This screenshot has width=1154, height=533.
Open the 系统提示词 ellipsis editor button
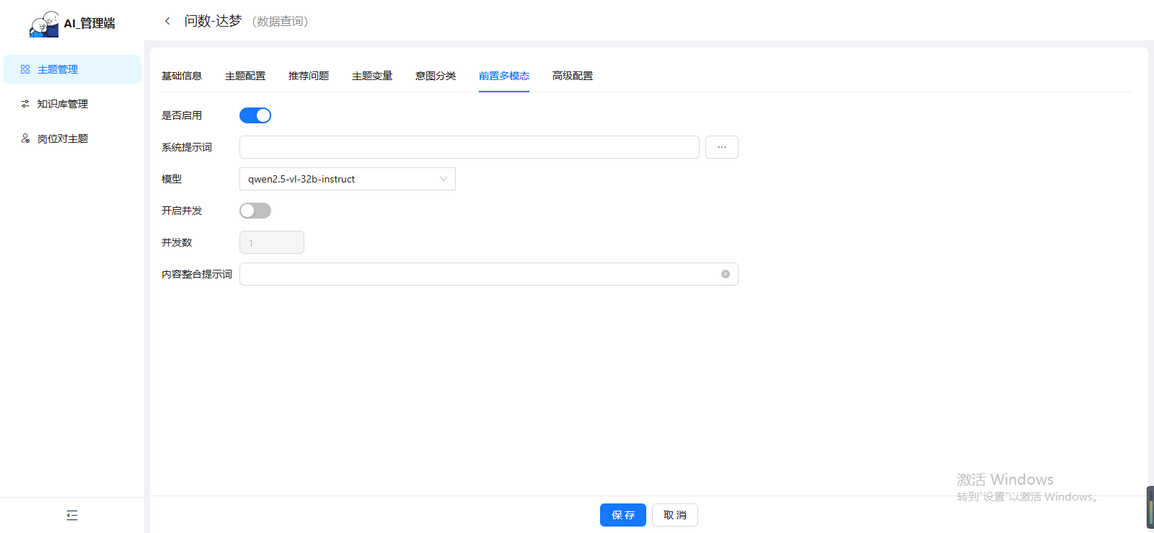(721, 147)
